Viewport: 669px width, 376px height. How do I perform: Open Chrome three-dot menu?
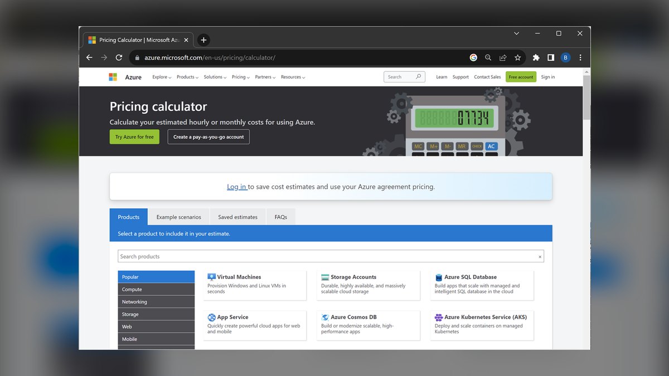(x=580, y=57)
